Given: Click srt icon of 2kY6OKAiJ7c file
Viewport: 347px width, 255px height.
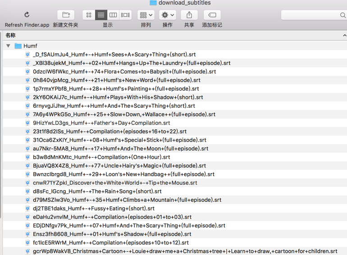Looking at the screenshot, I should 27,97.
